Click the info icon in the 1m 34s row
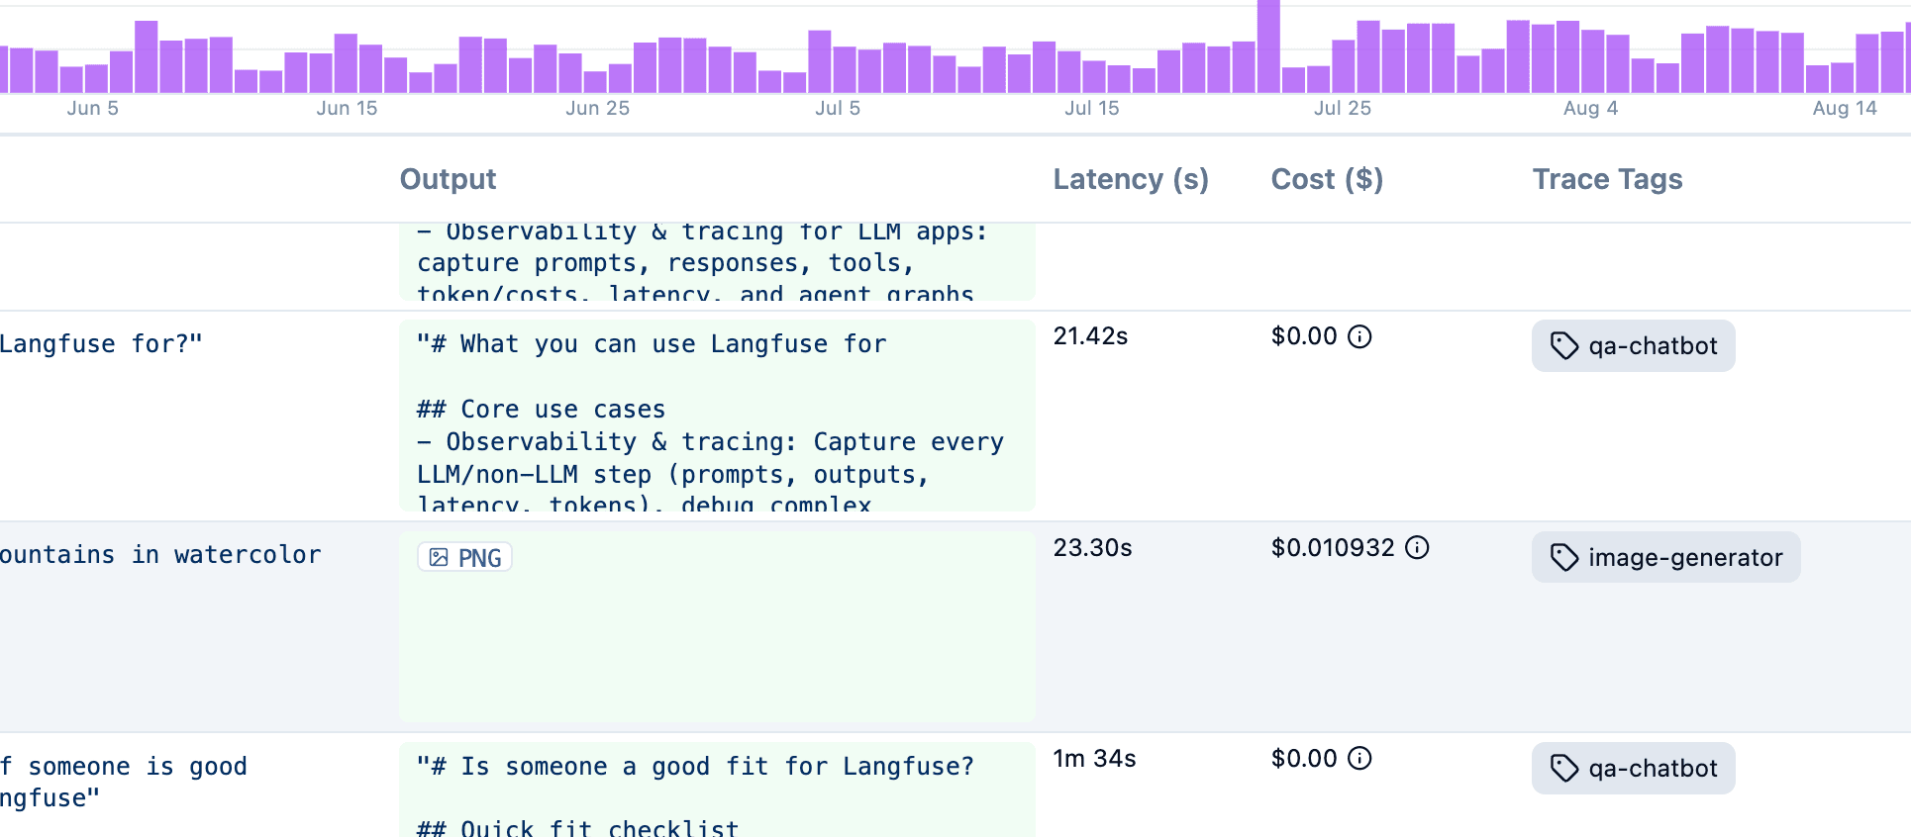 pos(1360,758)
